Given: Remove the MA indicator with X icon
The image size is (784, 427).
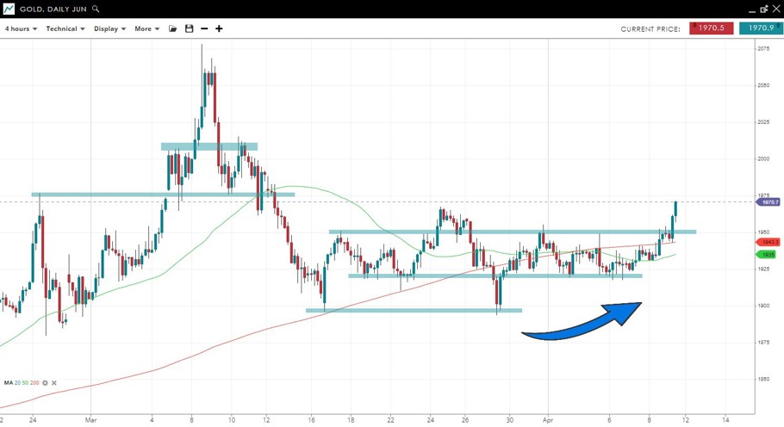Looking at the screenshot, I should (54, 383).
